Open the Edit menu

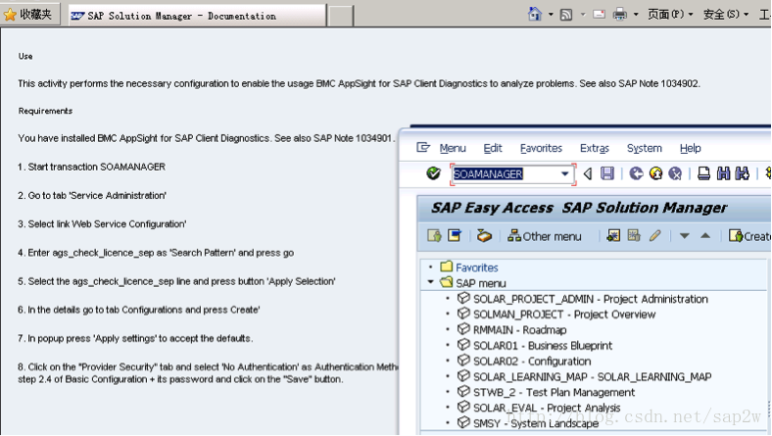pos(493,148)
